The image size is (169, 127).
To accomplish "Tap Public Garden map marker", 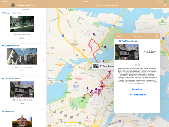I will click(73, 104).
